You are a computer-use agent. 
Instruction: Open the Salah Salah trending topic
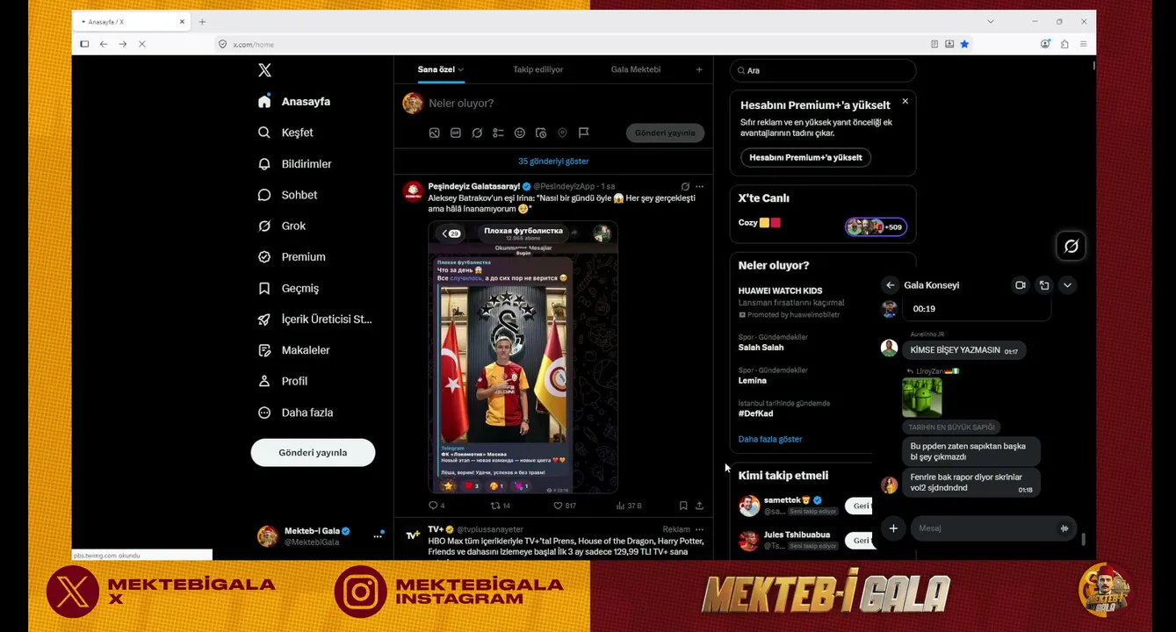click(x=761, y=348)
